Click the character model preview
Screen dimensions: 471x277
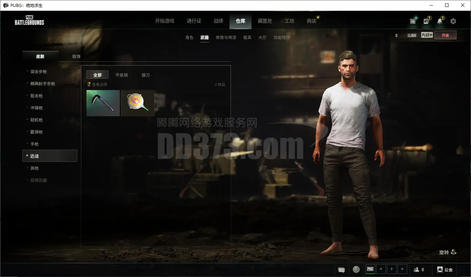(349, 154)
